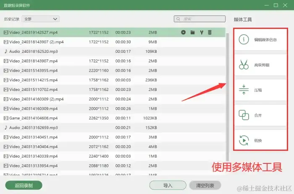The height and width of the screenshot is (194, 294).
Task: Play the selected Video_240319142527.mp4
Action: pyautogui.click(x=184, y=32)
